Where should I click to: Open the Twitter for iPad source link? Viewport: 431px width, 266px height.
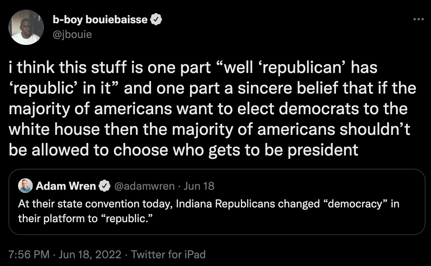click(168, 254)
